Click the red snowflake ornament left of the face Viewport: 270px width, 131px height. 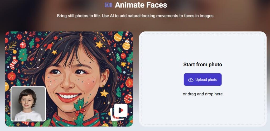[x=12, y=76]
